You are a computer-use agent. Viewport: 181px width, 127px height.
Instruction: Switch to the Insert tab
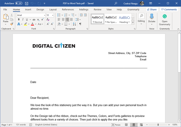(28, 10)
